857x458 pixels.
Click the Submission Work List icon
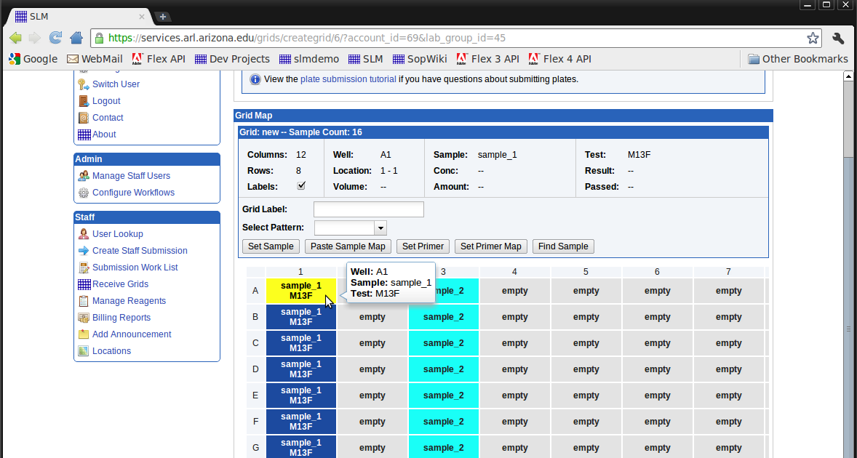pyautogui.click(x=82, y=267)
